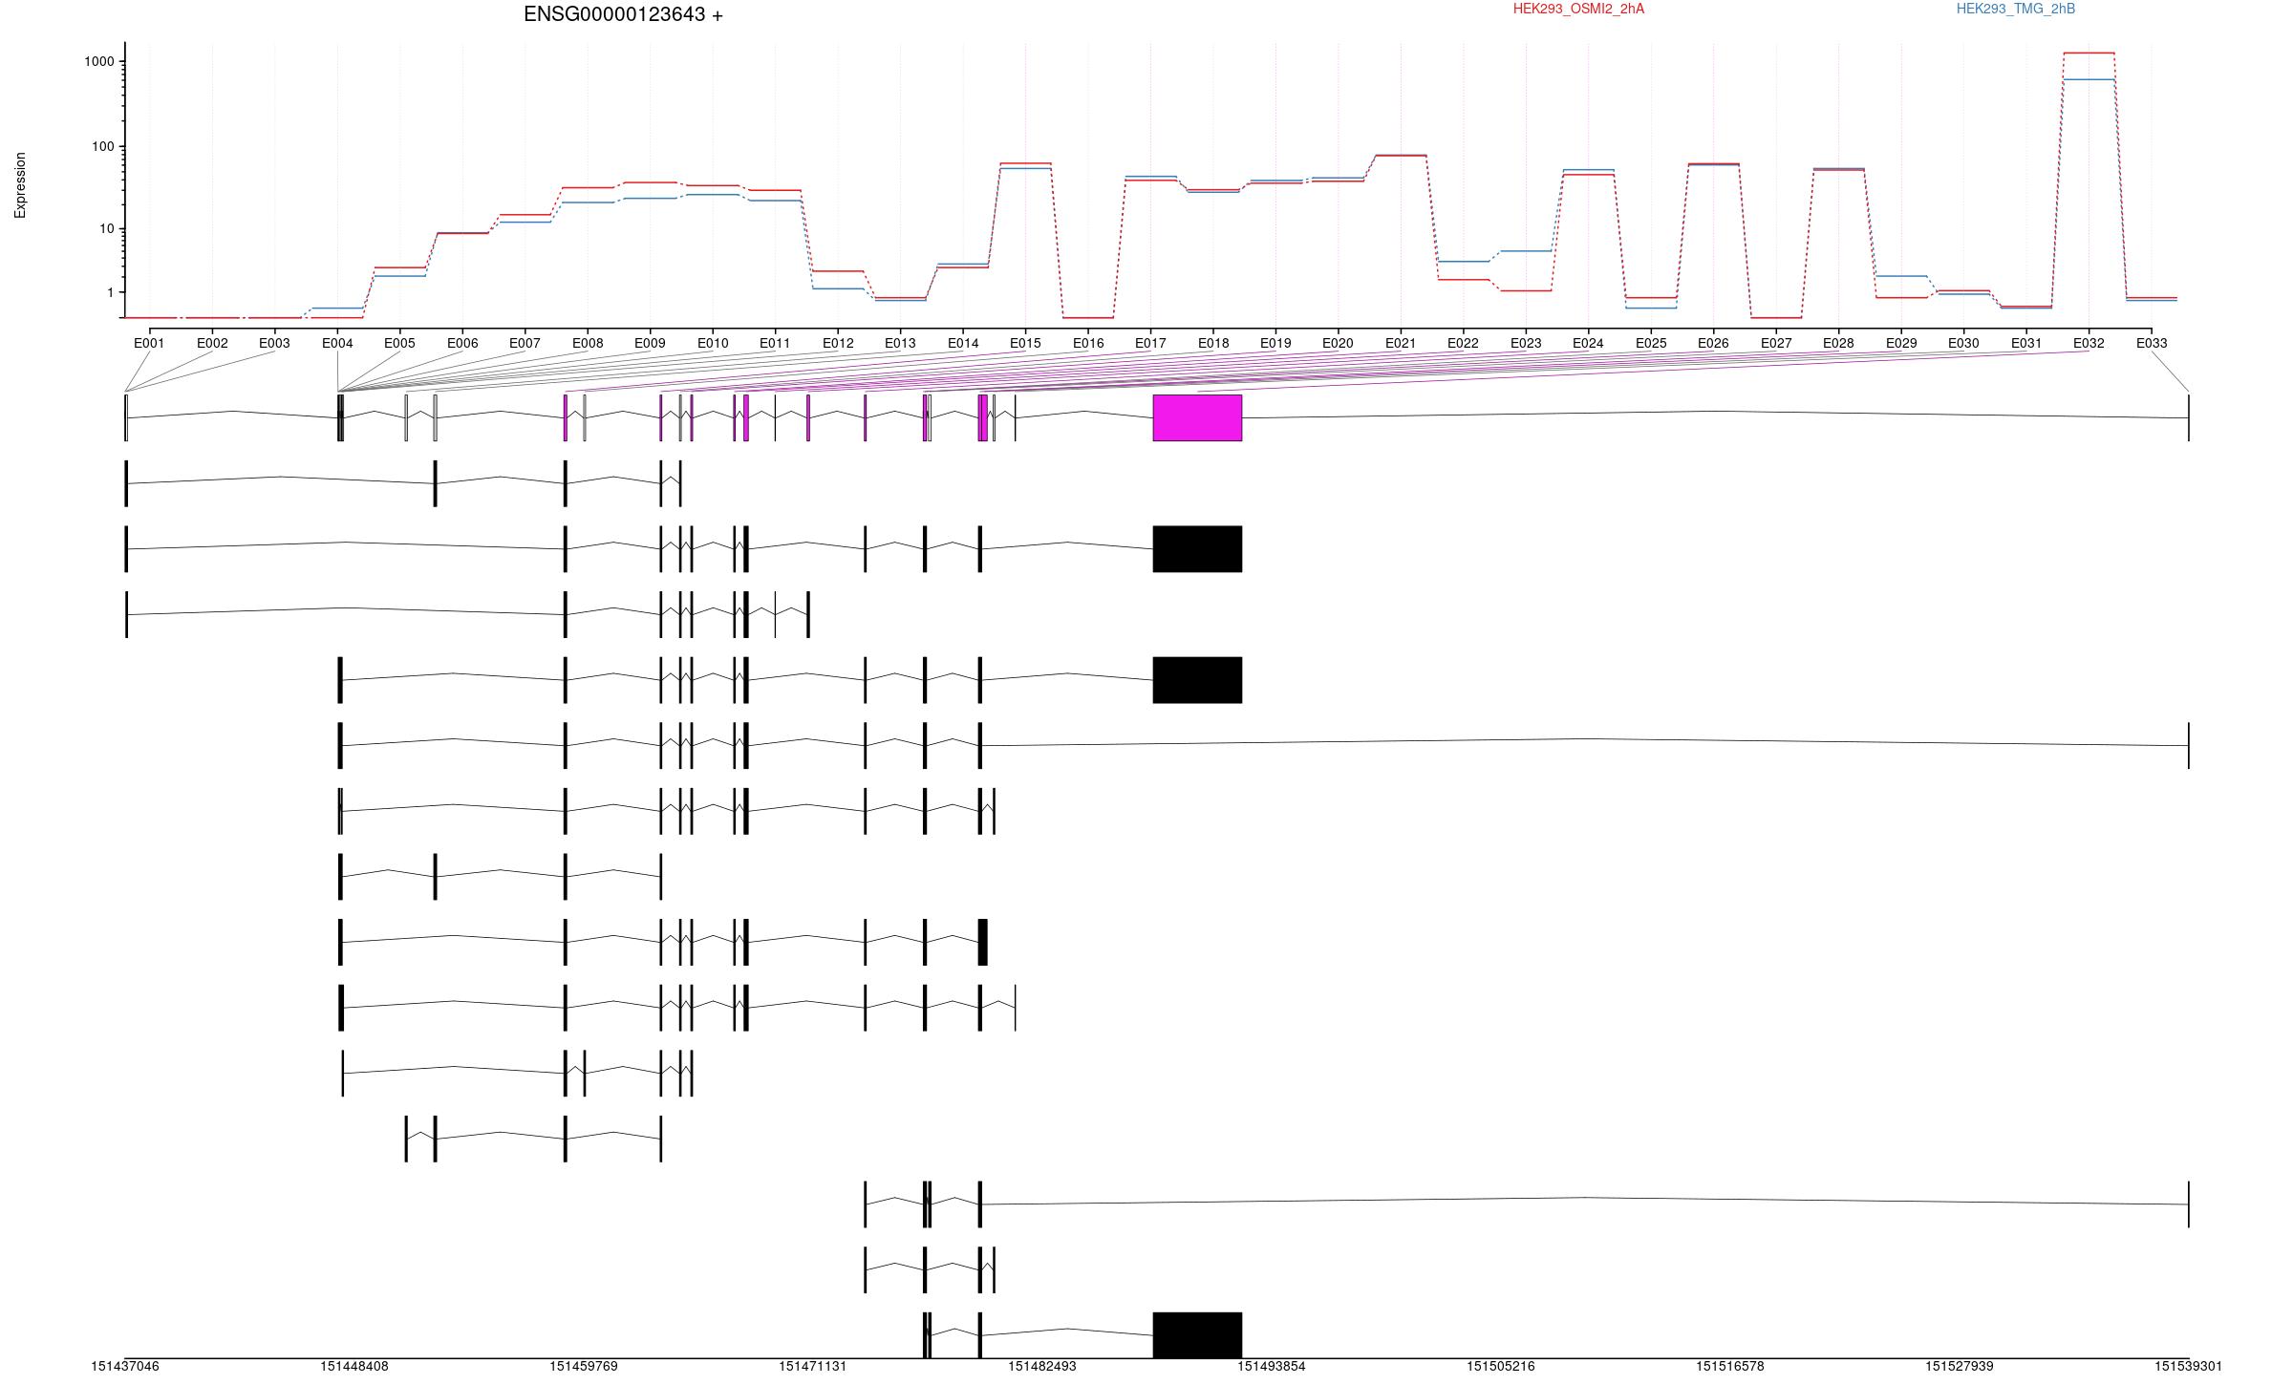Click the exon label E020

point(1338,343)
